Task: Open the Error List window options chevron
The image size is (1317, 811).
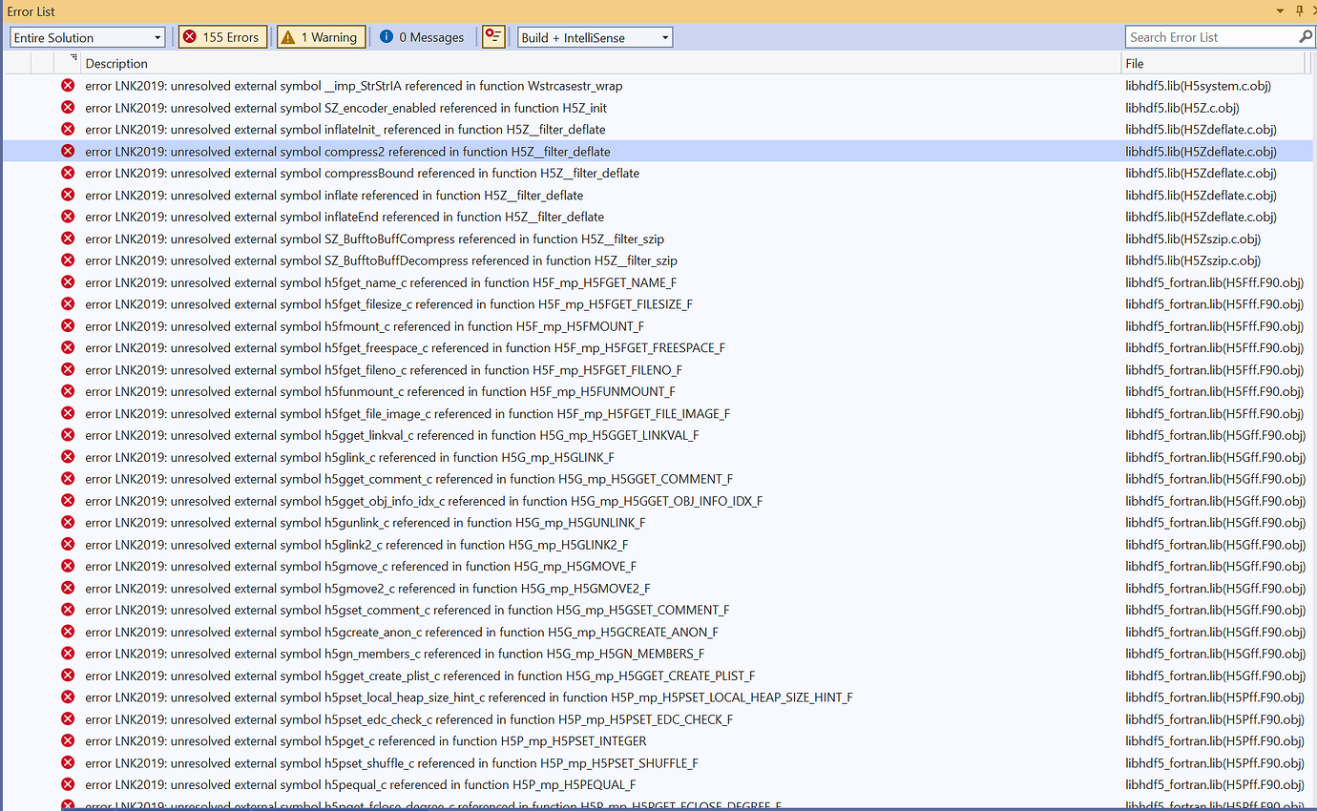Action: click(1280, 10)
